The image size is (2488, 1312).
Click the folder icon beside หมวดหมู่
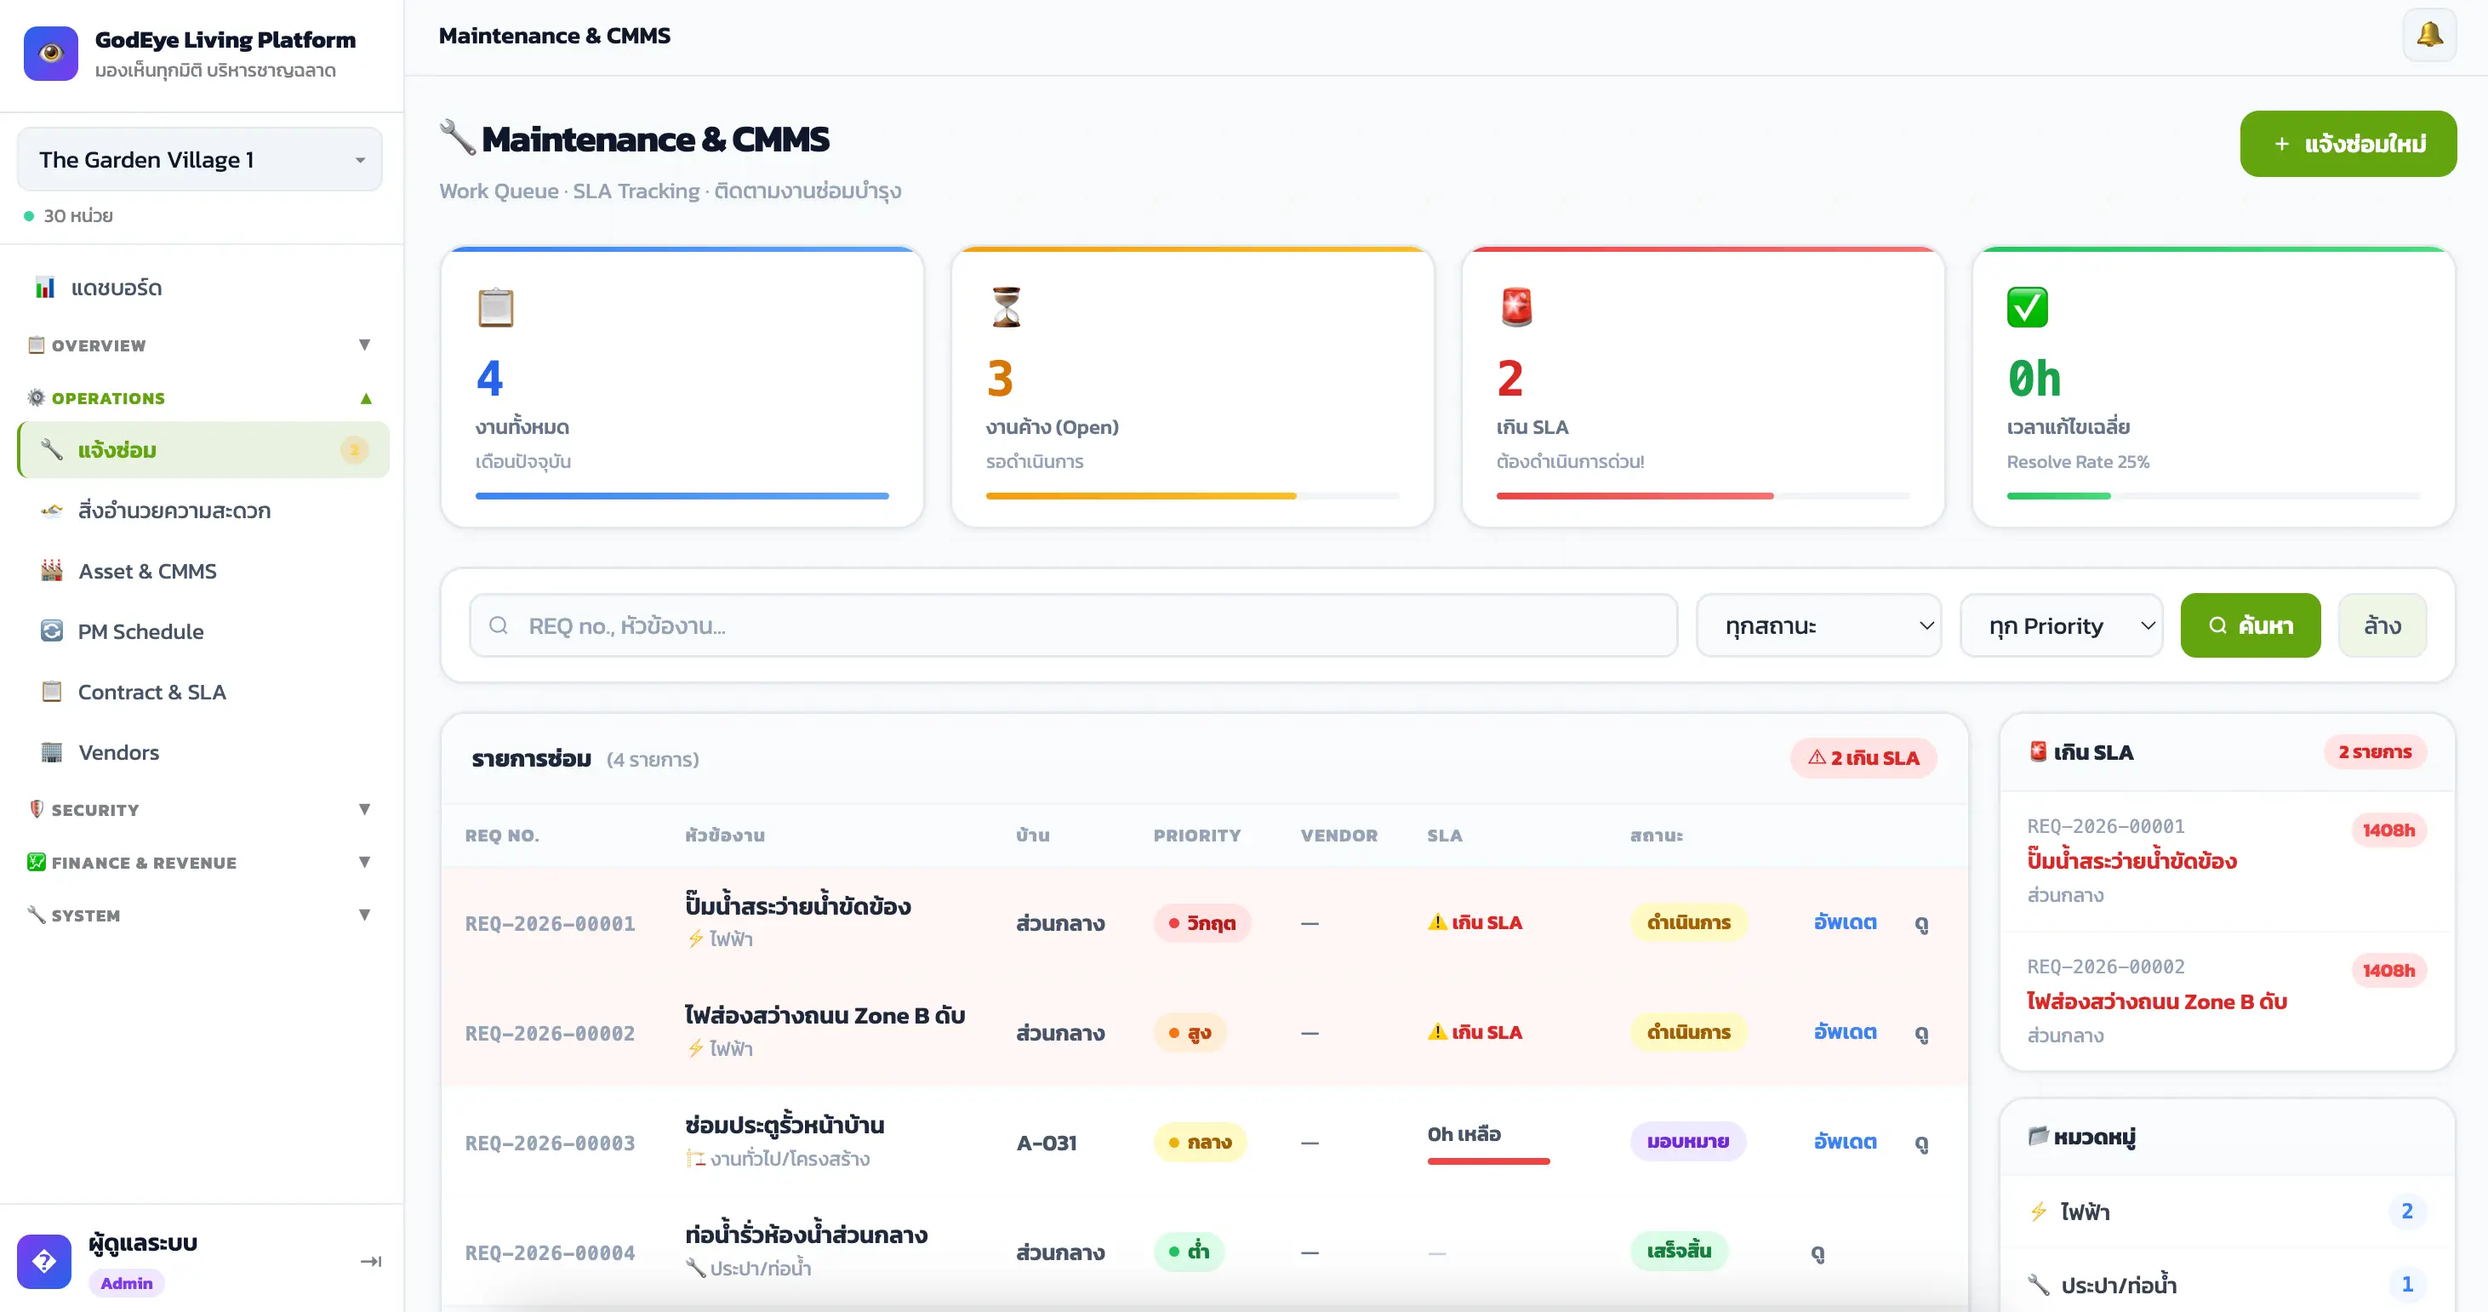[2038, 1135]
